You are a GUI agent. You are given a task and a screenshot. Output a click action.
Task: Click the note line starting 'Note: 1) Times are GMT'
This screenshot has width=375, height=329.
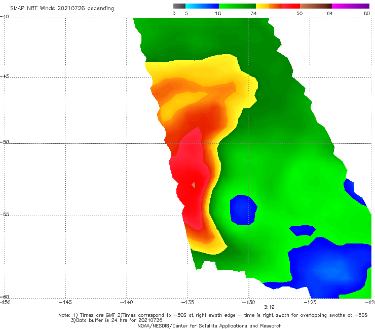click(x=213, y=315)
